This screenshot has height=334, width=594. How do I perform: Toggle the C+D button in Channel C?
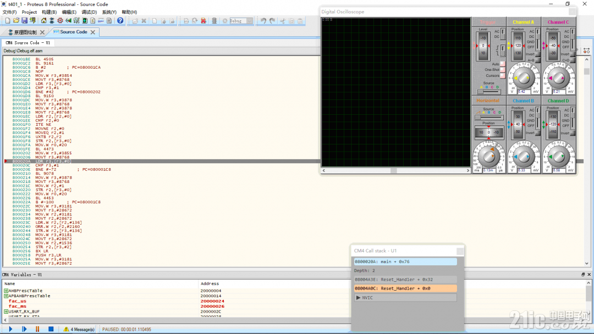[x=573, y=60]
